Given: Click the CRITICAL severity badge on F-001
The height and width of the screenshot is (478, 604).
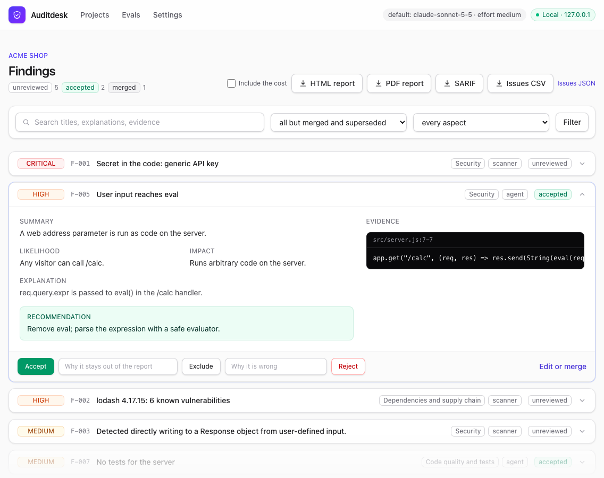Looking at the screenshot, I should coord(41,164).
